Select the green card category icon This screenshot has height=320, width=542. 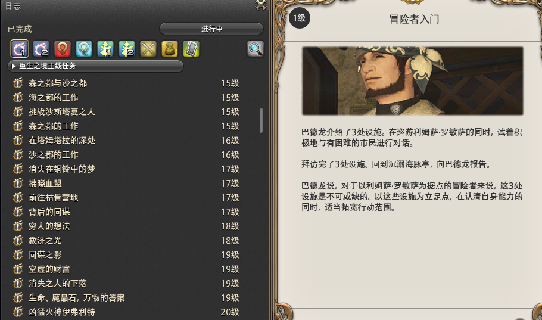pyautogui.click(x=191, y=49)
